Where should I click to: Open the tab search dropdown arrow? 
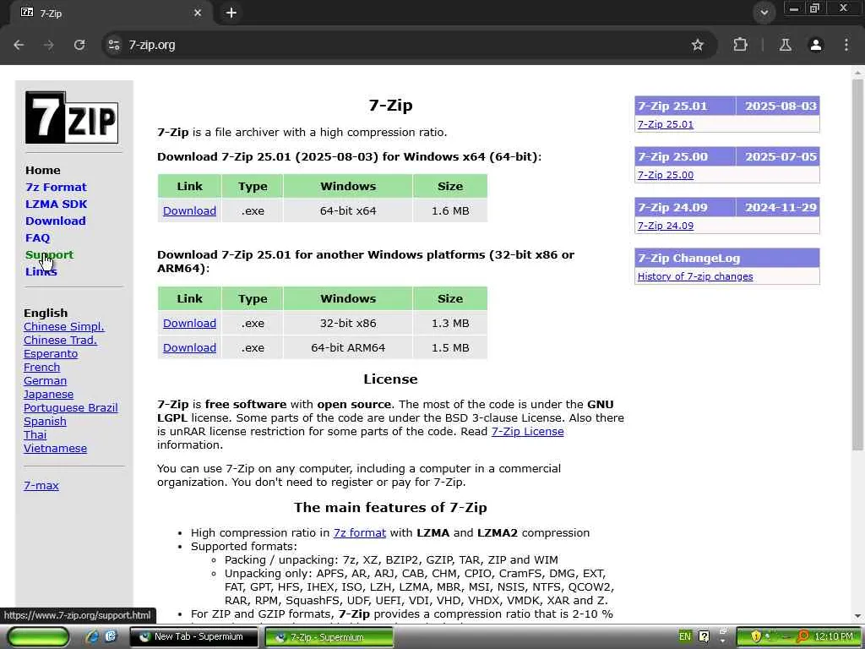coord(764,13)
